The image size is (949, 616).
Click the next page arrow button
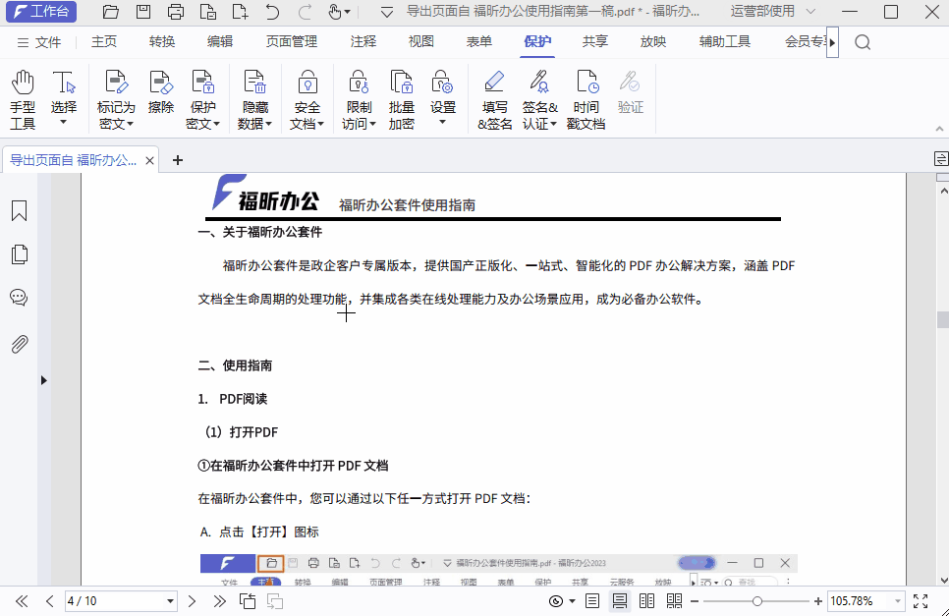(x=192, y=600)
